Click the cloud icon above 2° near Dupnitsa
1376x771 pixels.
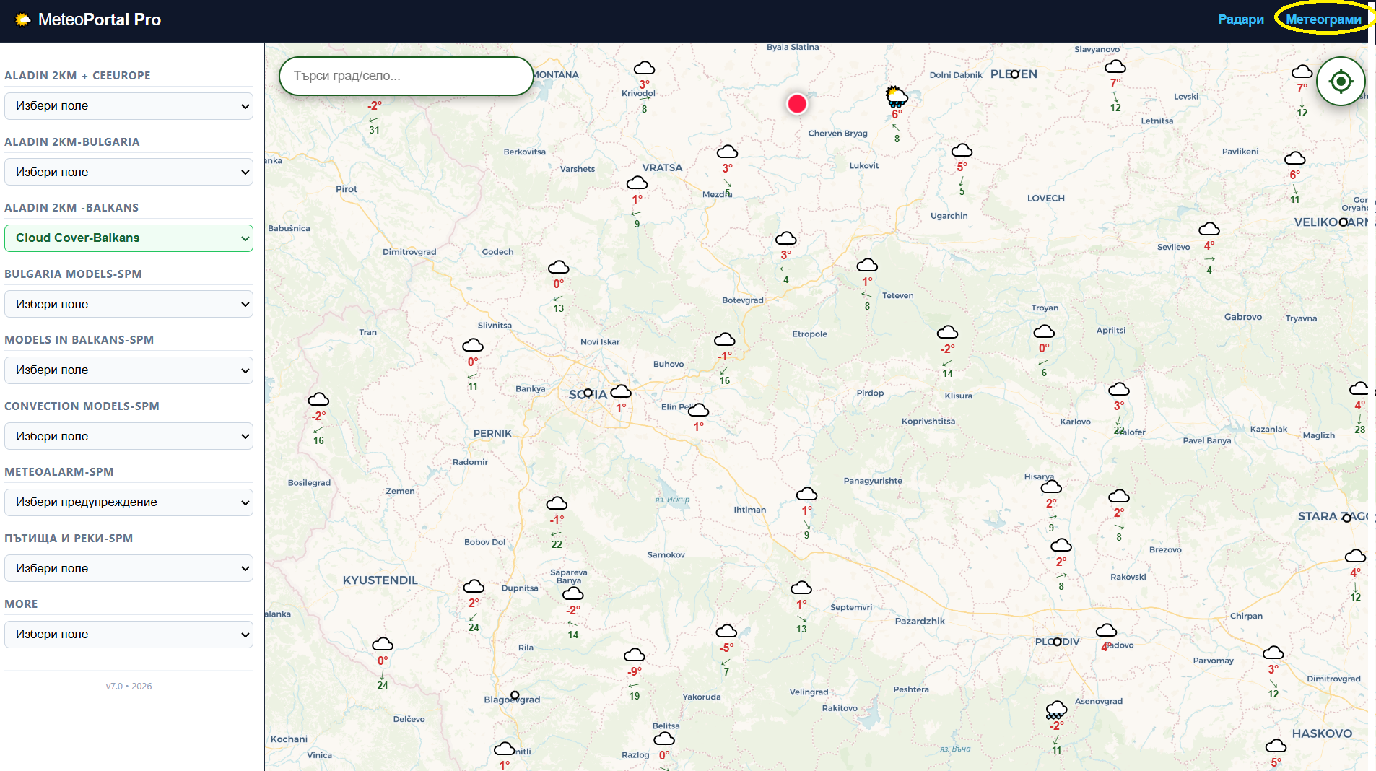tap(474, 585)
